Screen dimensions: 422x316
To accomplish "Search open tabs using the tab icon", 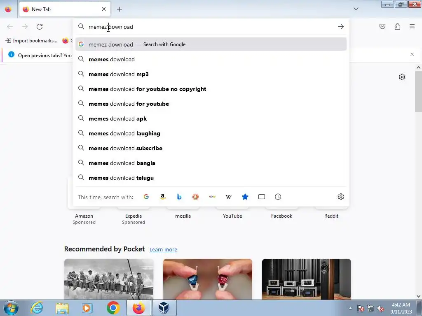I will 262,197.
